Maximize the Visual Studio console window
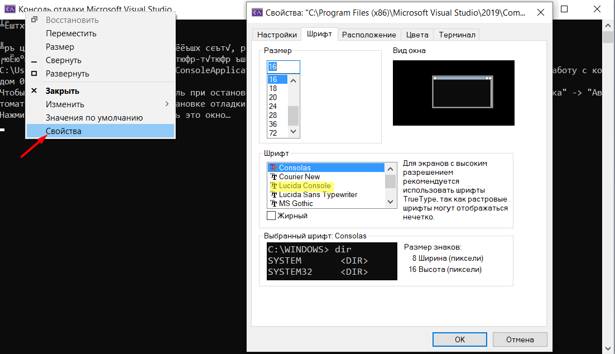 click(x=564, y=9)
